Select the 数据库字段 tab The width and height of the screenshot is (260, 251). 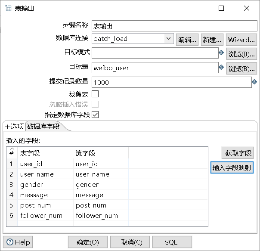click(x=43, y=127)
